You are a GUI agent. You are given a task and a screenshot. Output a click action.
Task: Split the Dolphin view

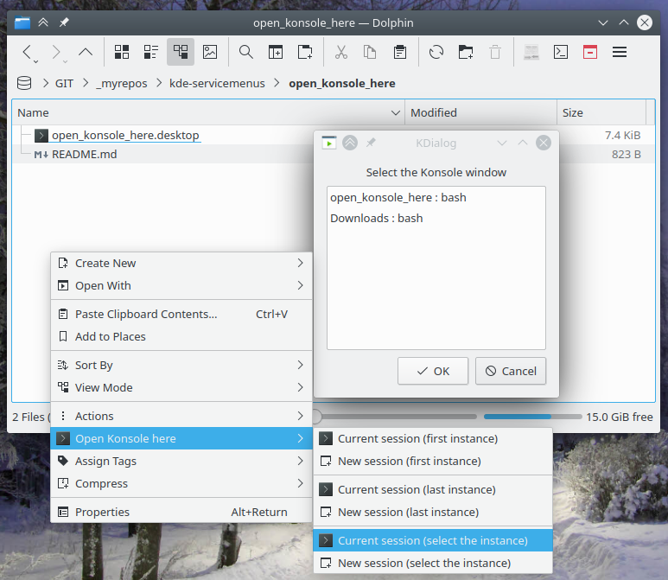tap(276, 52)
